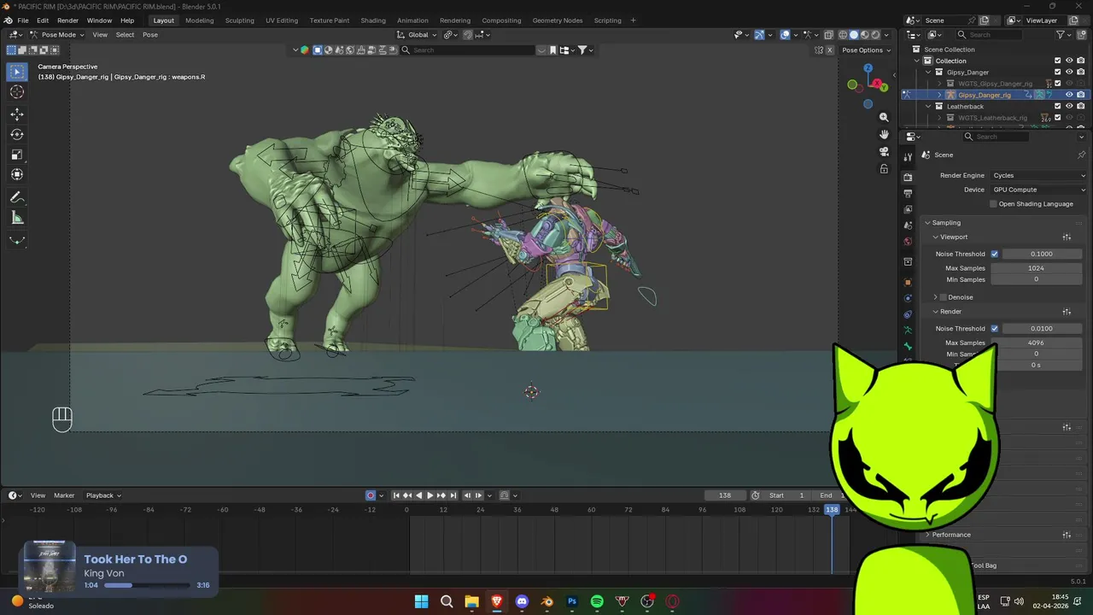1093x615 pixels.
Task: Select the Scale tool
Action: click(17, 155)
